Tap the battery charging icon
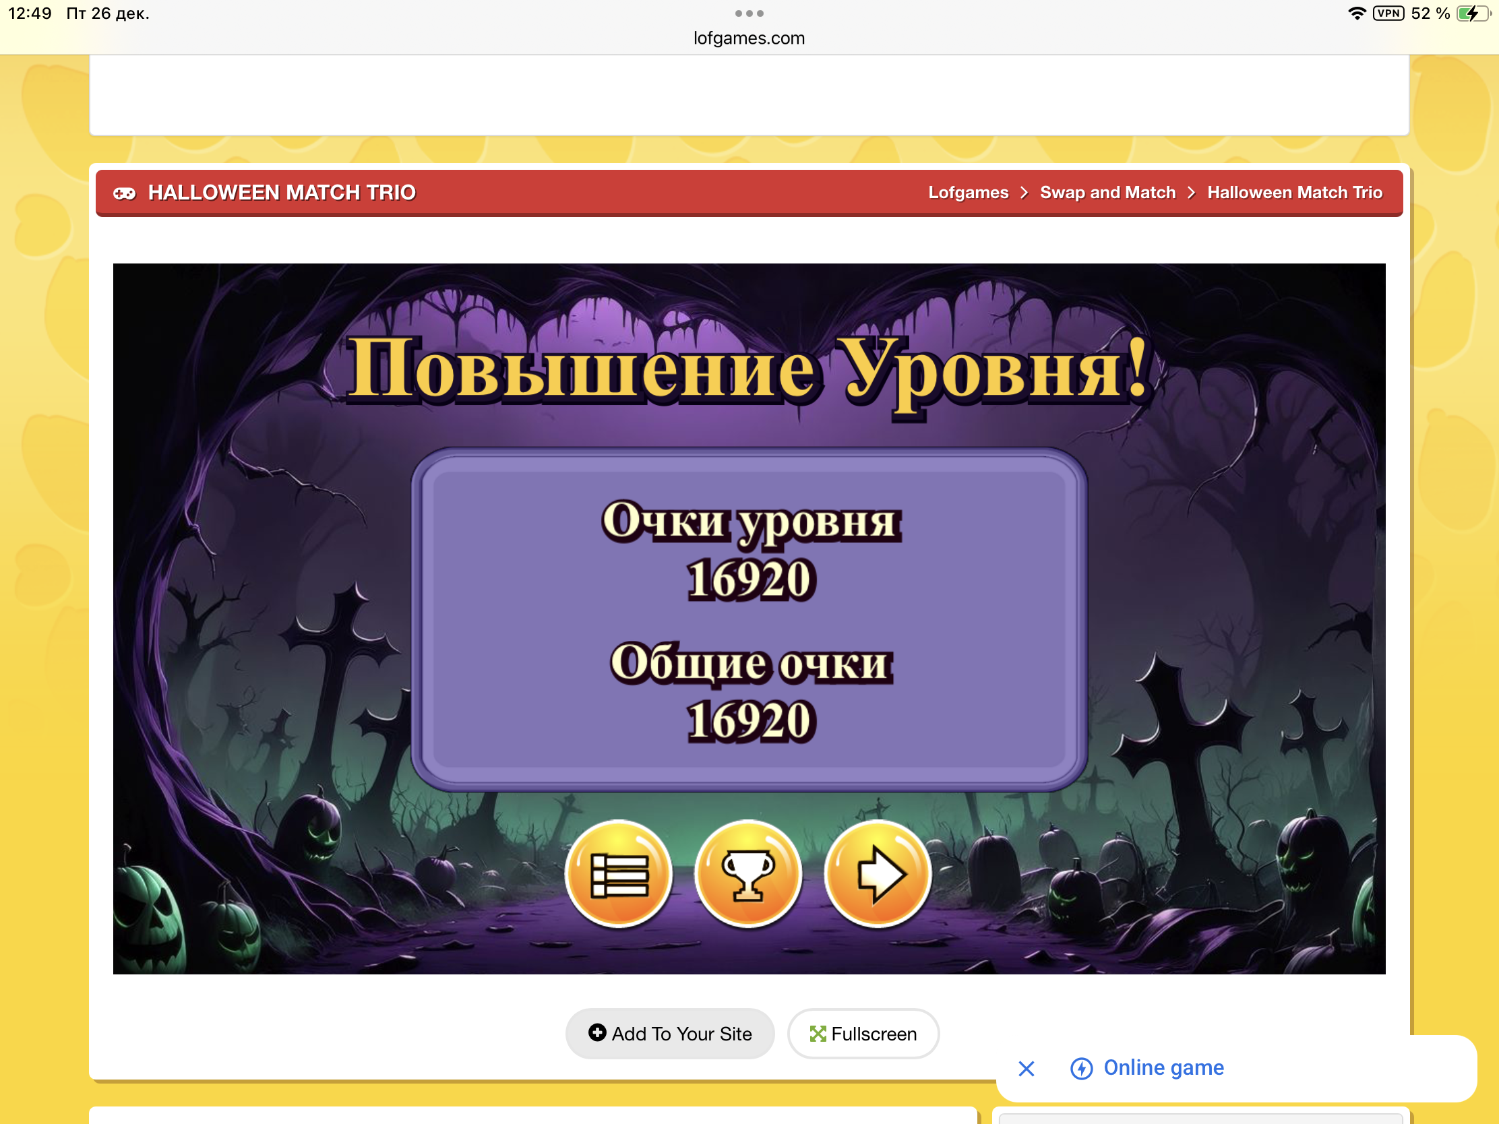Viewport: 1499px width, 1124px height. coord(1472,13)
